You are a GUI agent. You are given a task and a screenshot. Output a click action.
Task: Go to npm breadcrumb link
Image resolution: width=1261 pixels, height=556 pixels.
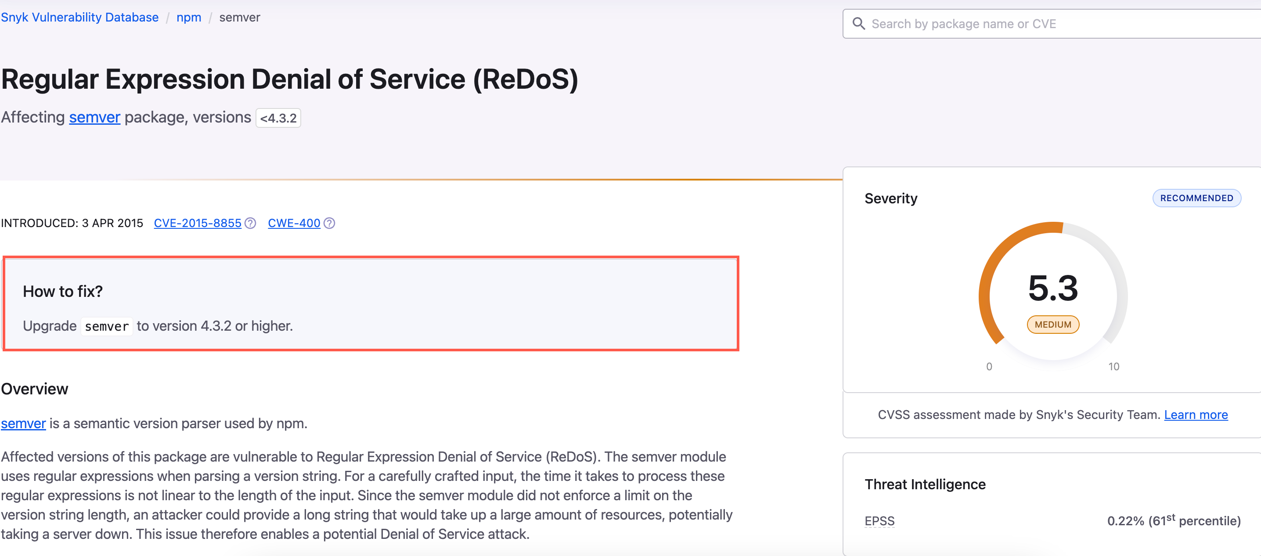point(189,17)
